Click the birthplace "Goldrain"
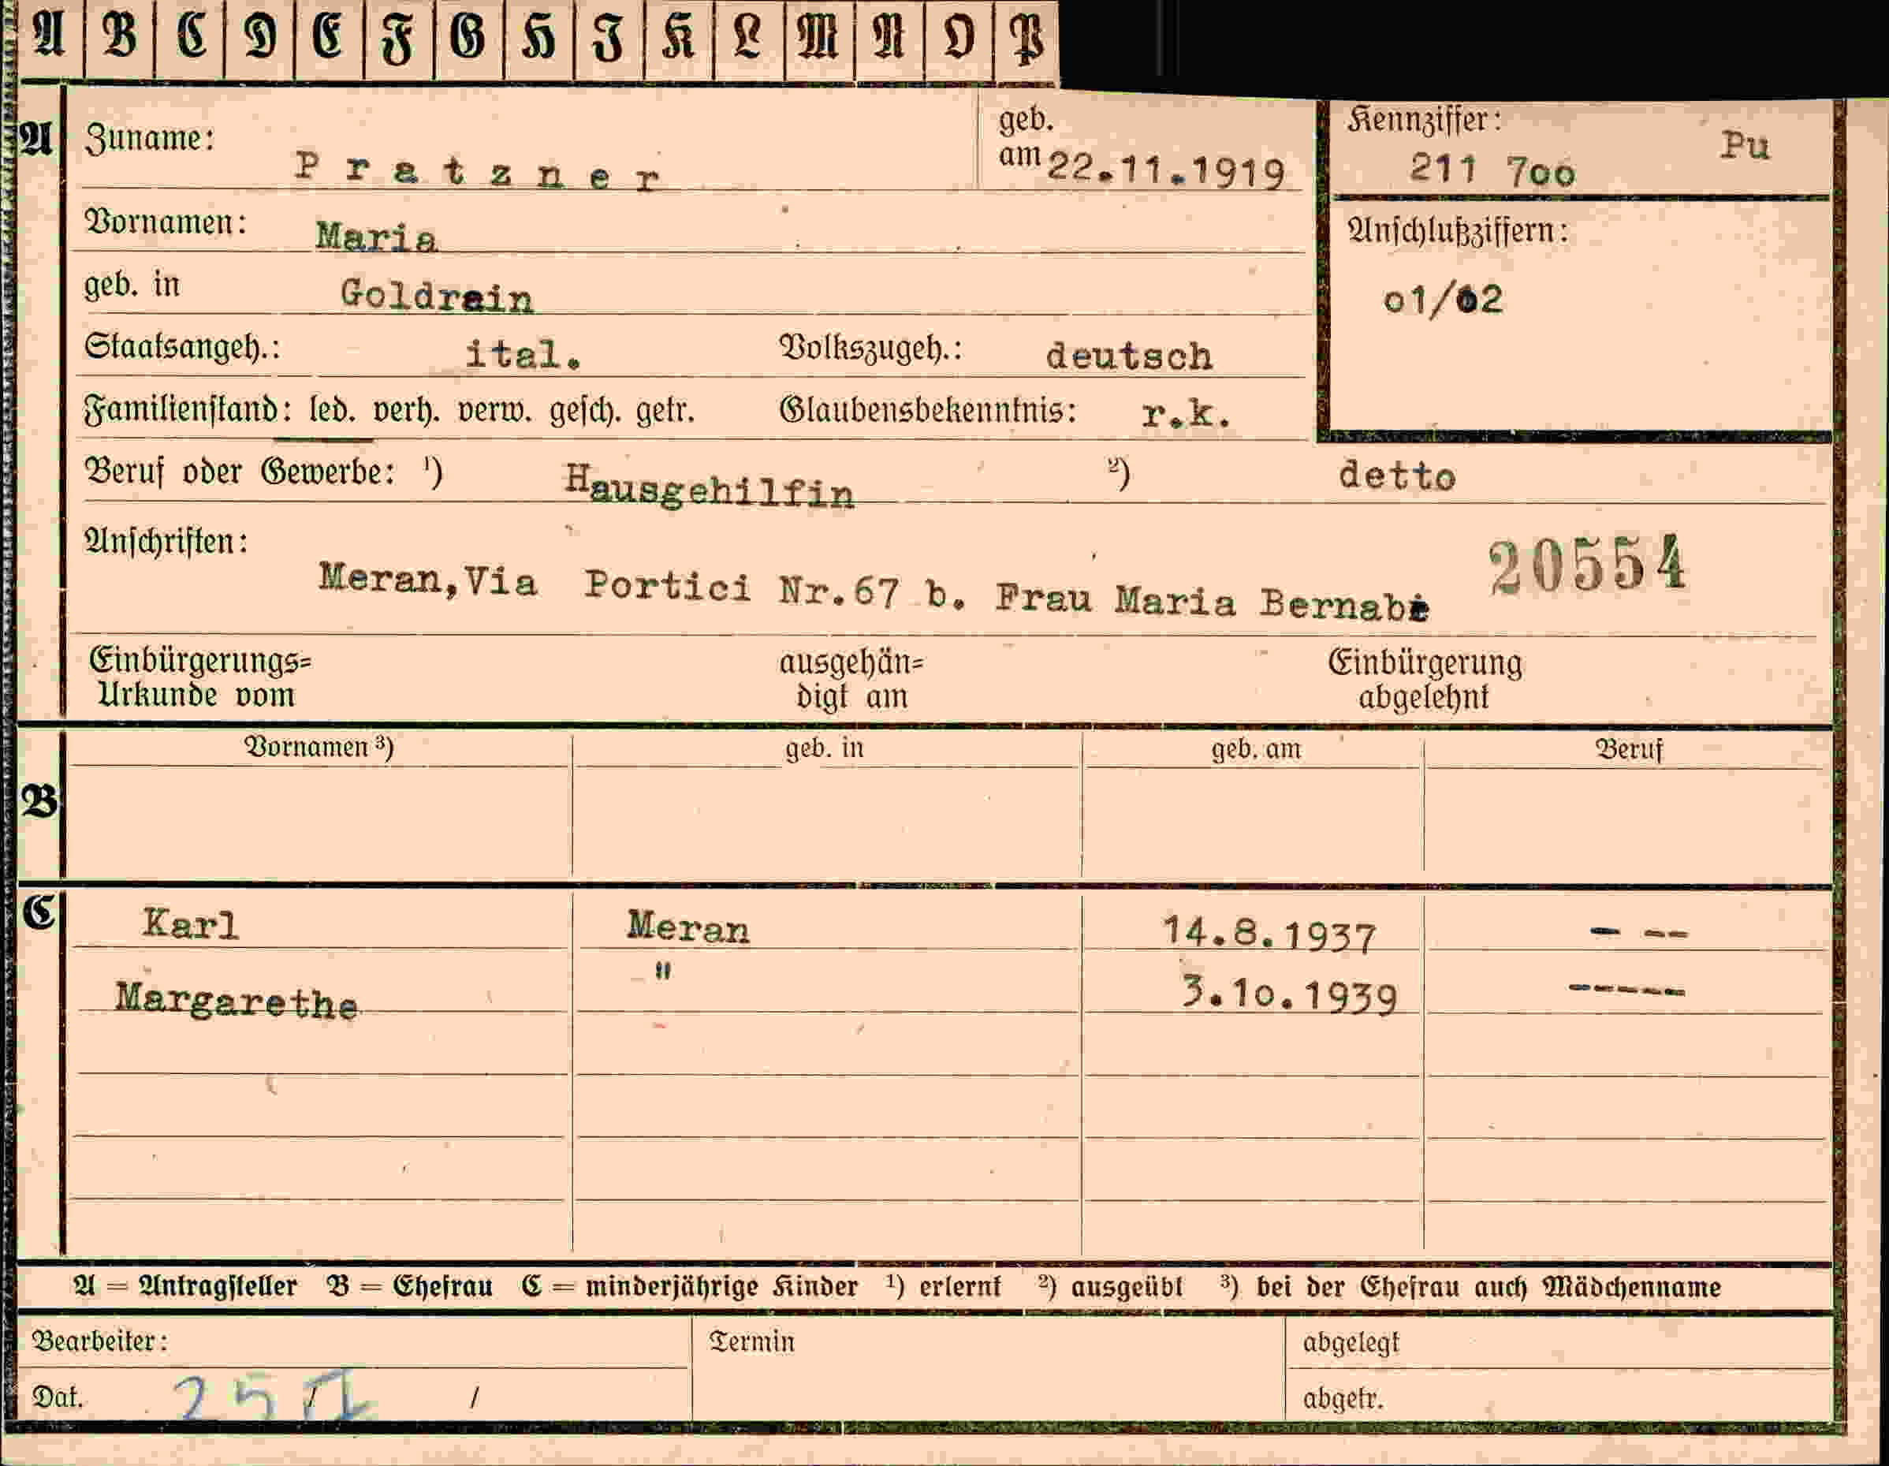This screenshot has width=1889, height=1466. click(437, 296)
